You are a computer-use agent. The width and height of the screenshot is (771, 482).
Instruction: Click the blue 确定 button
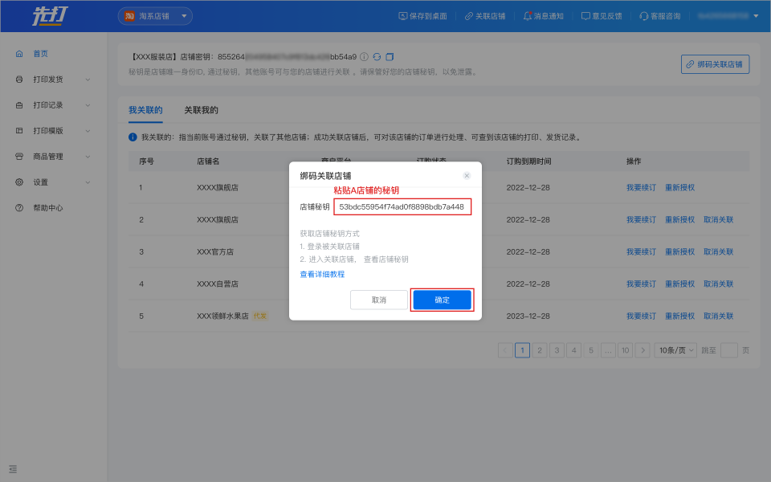click(x=442, y=300)
